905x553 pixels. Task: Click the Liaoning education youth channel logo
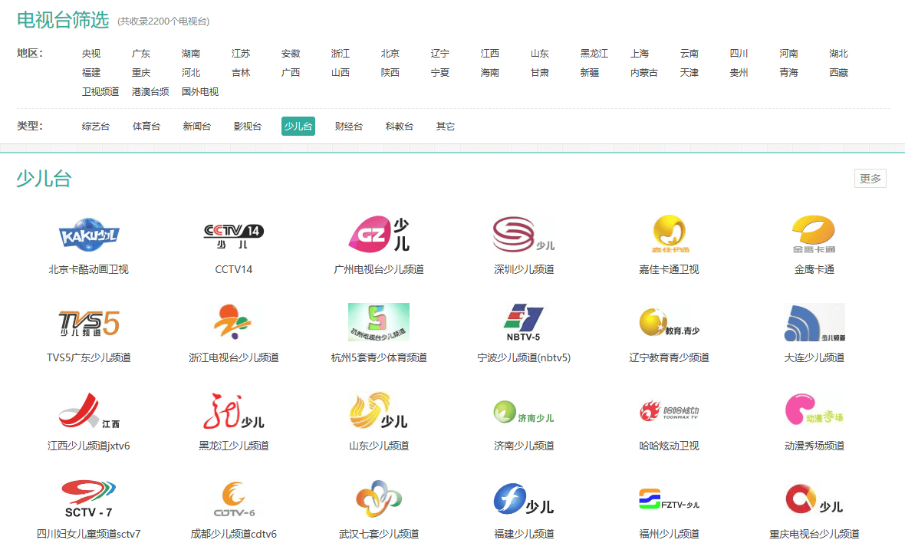click(670, 323)
